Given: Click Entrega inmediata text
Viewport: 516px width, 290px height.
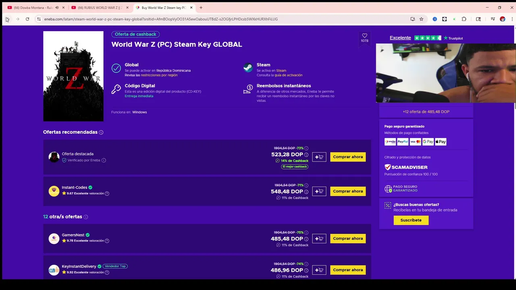Looking at the screenshot, I should 139,96.
